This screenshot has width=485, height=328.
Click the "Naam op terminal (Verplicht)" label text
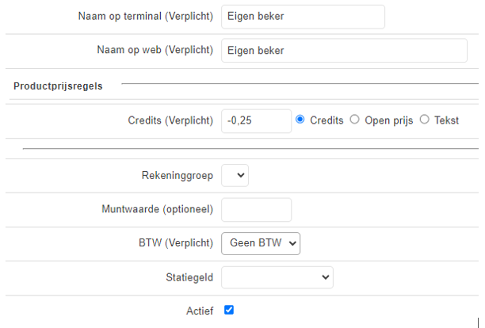[x=146, y=17]
